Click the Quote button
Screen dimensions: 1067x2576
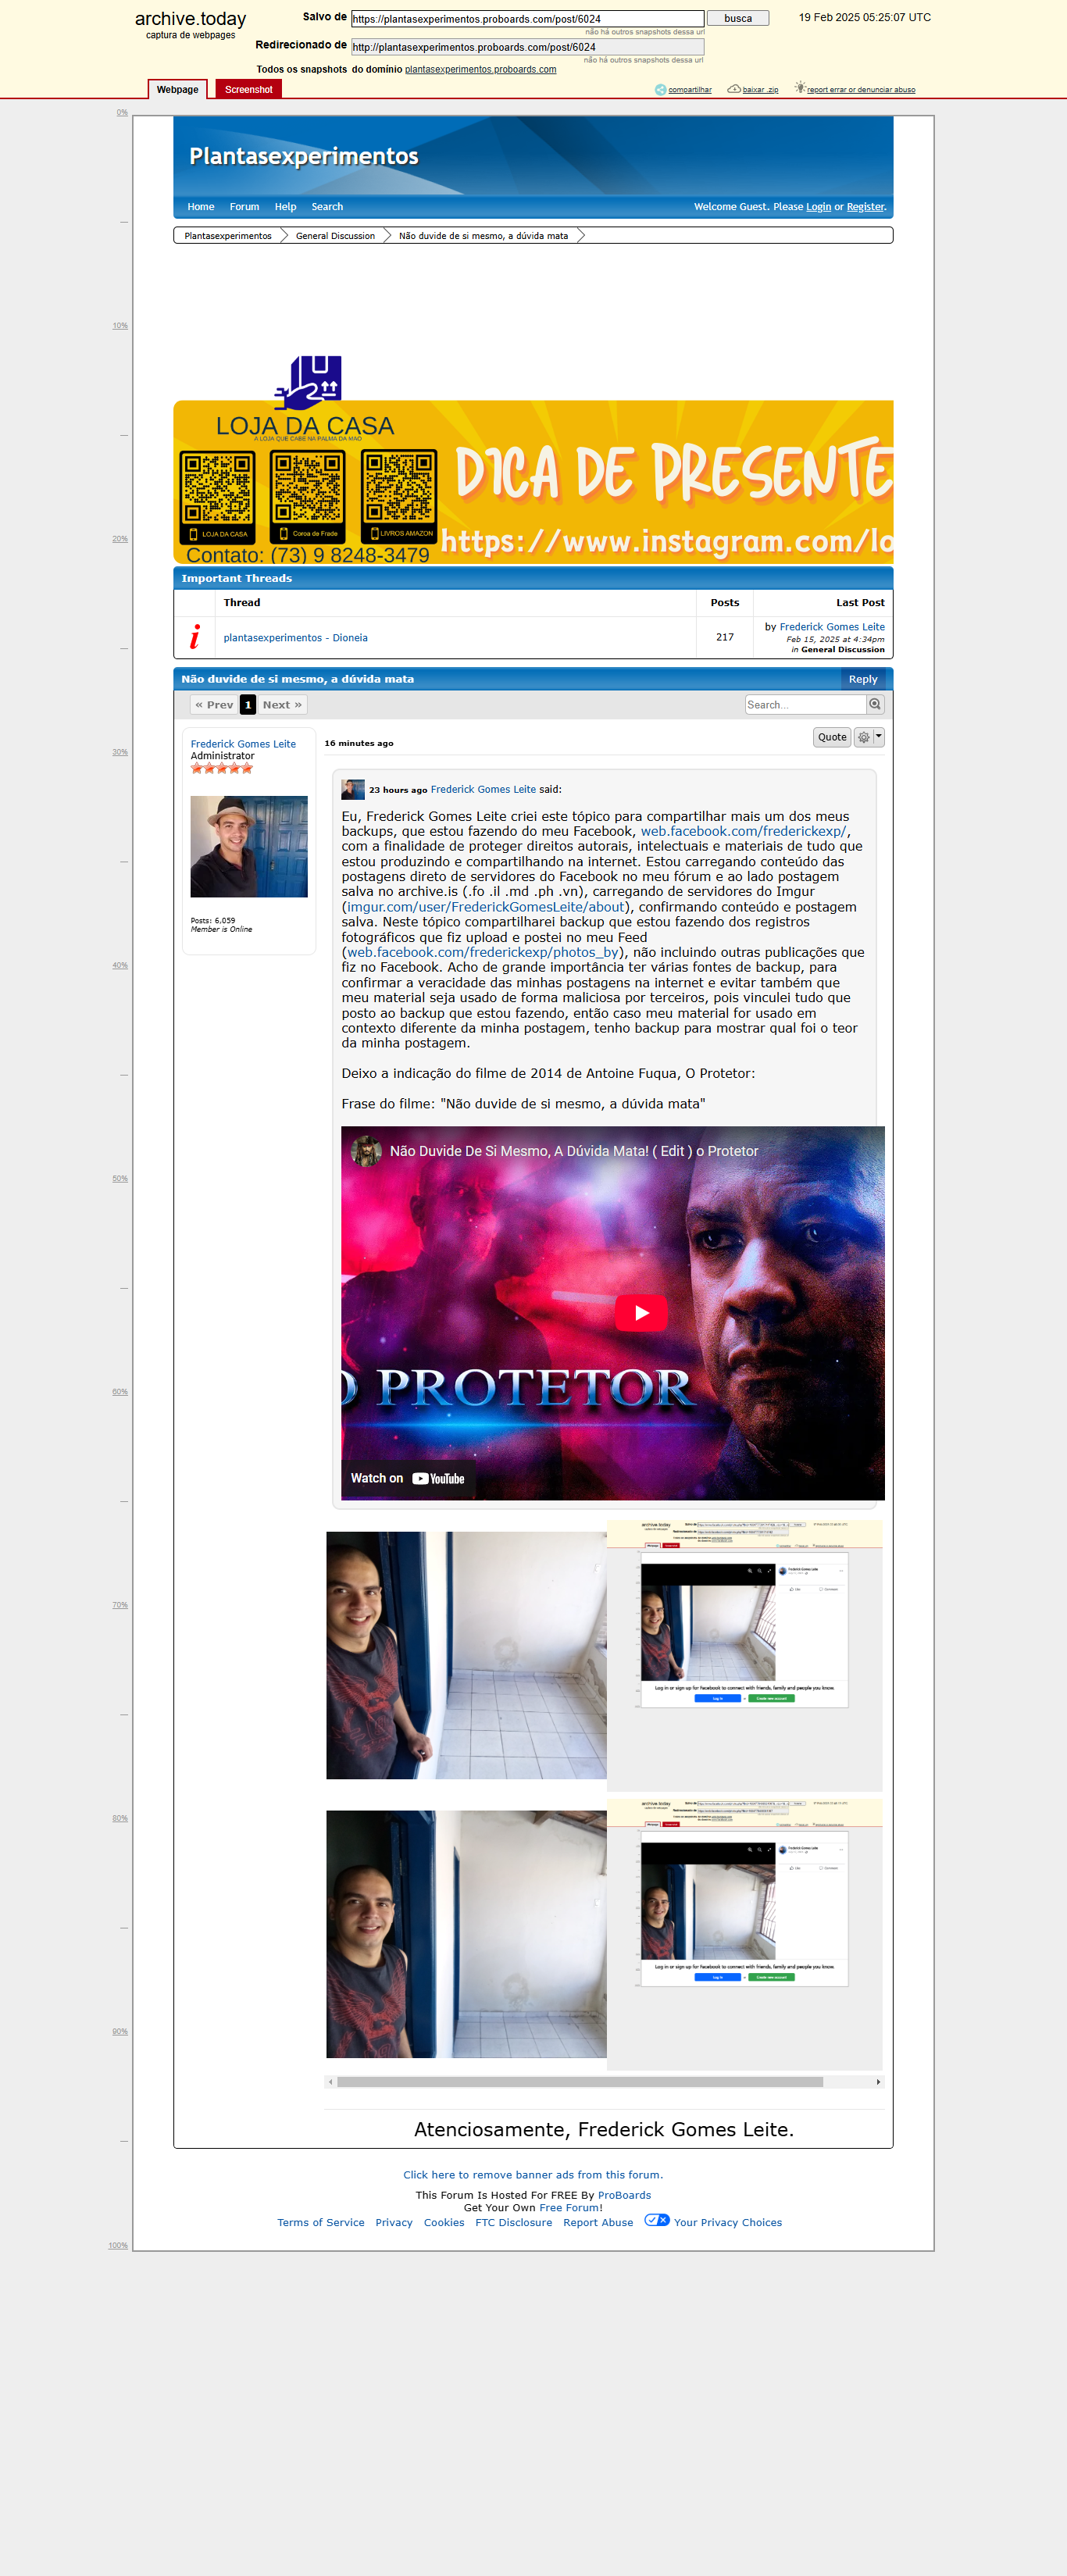click(832, 737)
